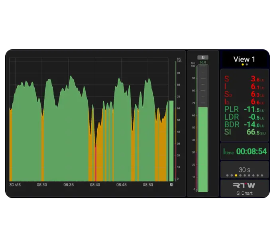Screen dimensions: 275x247
Task: Click the 30 s label at the chart's left corner
Action: click(13, 185)
